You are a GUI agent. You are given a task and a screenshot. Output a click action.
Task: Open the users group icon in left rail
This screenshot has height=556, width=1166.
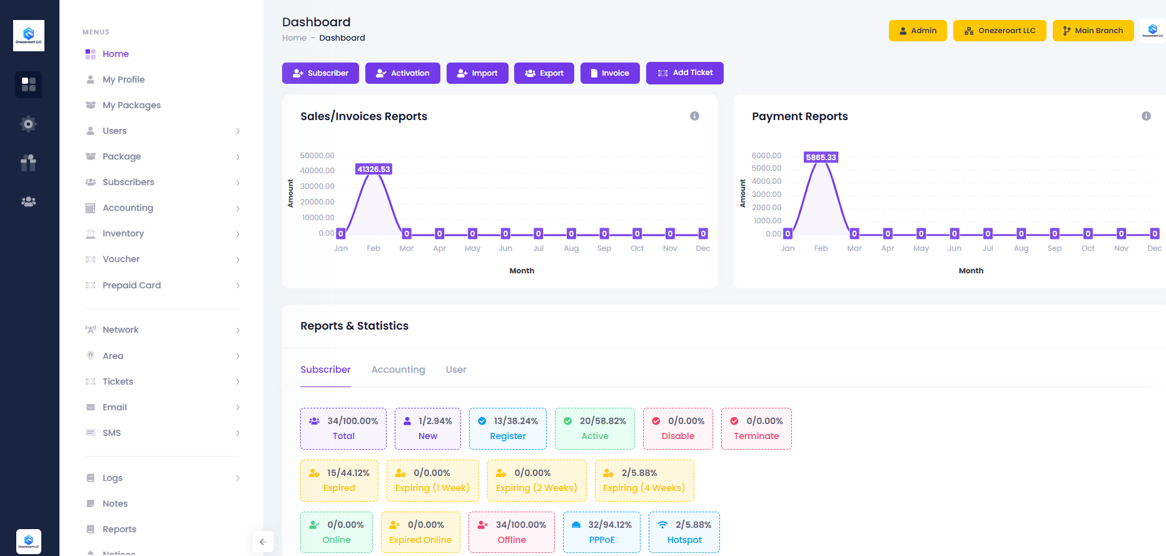click(29, 201)
